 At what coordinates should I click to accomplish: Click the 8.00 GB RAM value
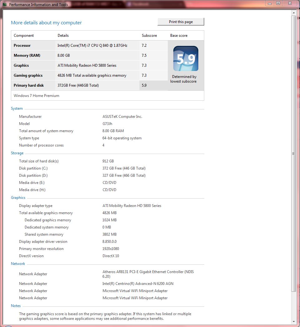[113, 131]
